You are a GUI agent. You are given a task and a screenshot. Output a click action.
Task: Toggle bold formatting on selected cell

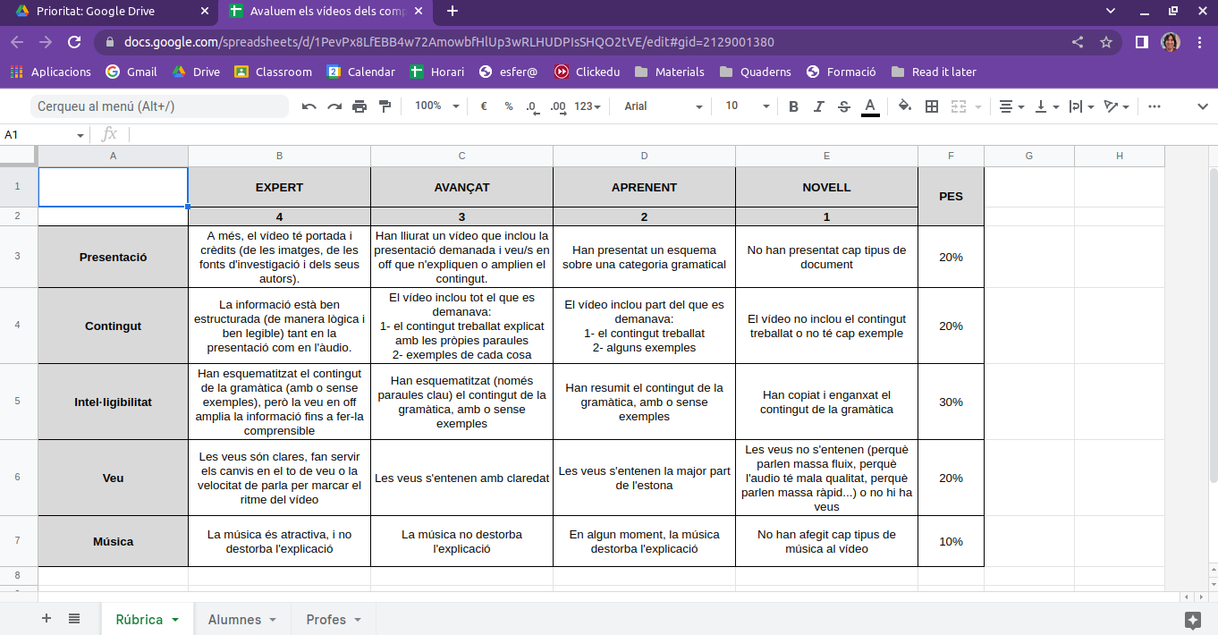tap(792, 106)
